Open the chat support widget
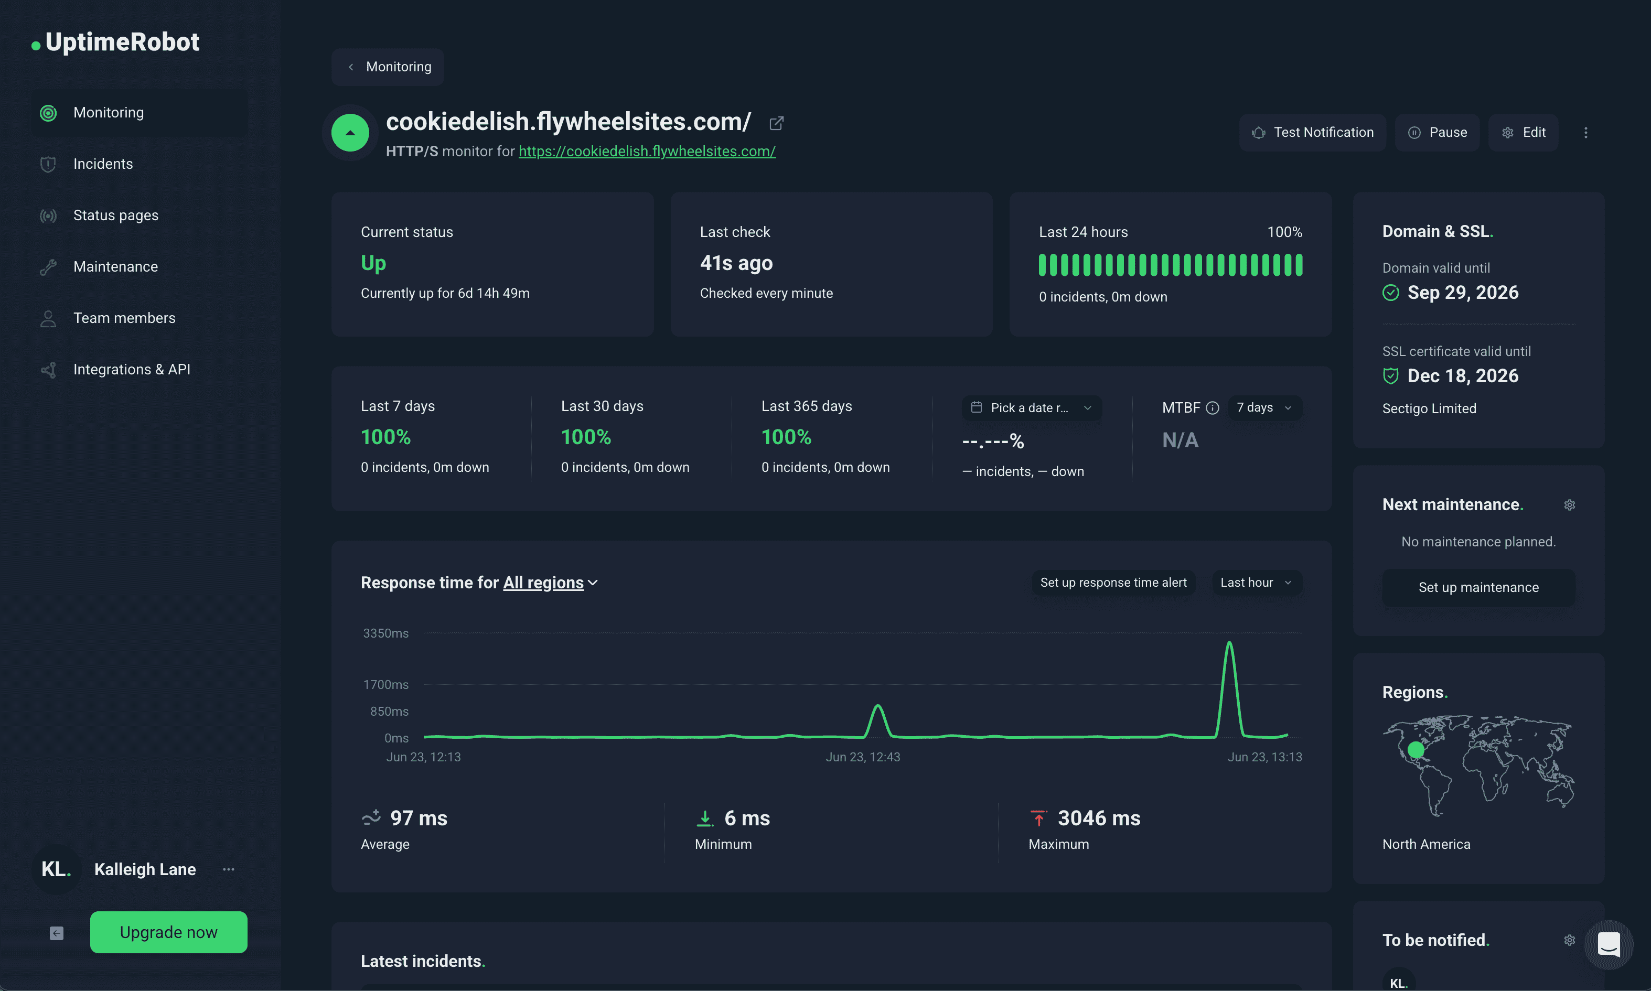The height and width of the screenshot is (991, 1651). coord(1609,945)
